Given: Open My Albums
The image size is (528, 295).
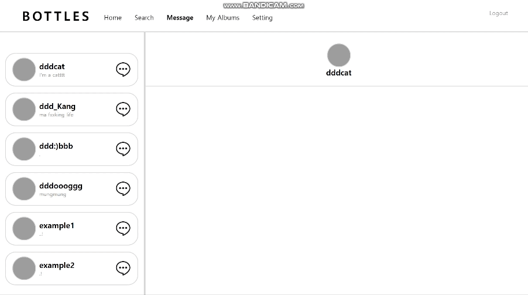Looking at the screenshot, I should pyautogui.click(x=222, y=17).
